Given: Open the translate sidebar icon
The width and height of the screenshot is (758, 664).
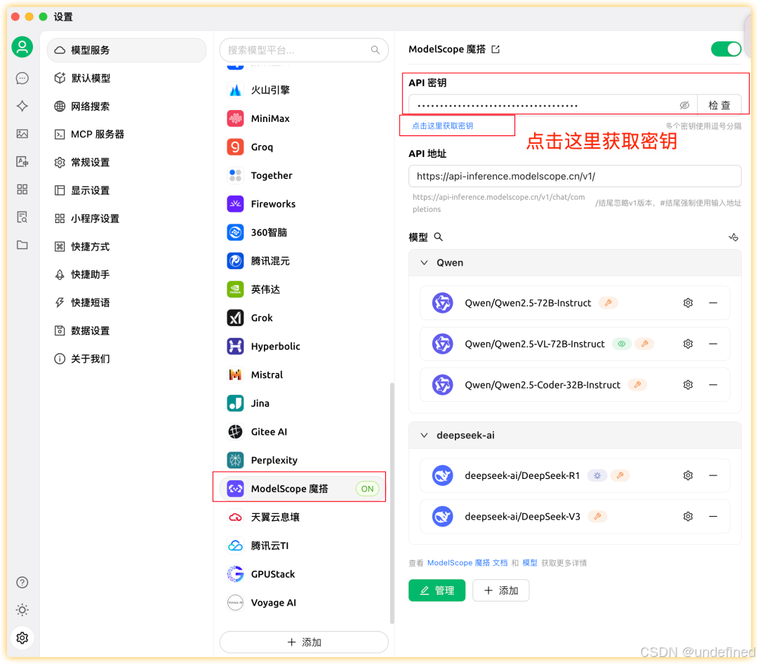Looking at the screenshot, I should [22, 161].
